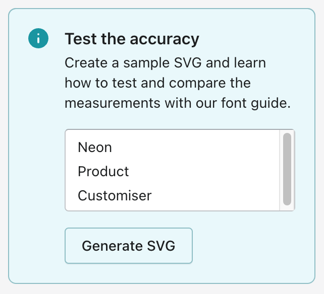
Task: Place cursor right after the word "Customiser"
Action: point(152,195)
